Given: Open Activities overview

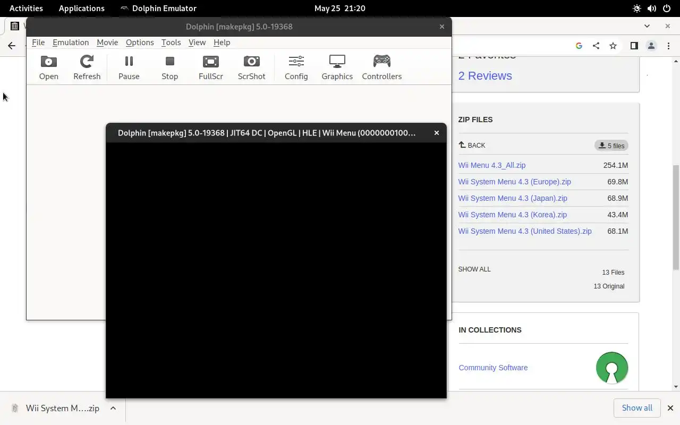Looking at the screenshot, I should (26, 8).
